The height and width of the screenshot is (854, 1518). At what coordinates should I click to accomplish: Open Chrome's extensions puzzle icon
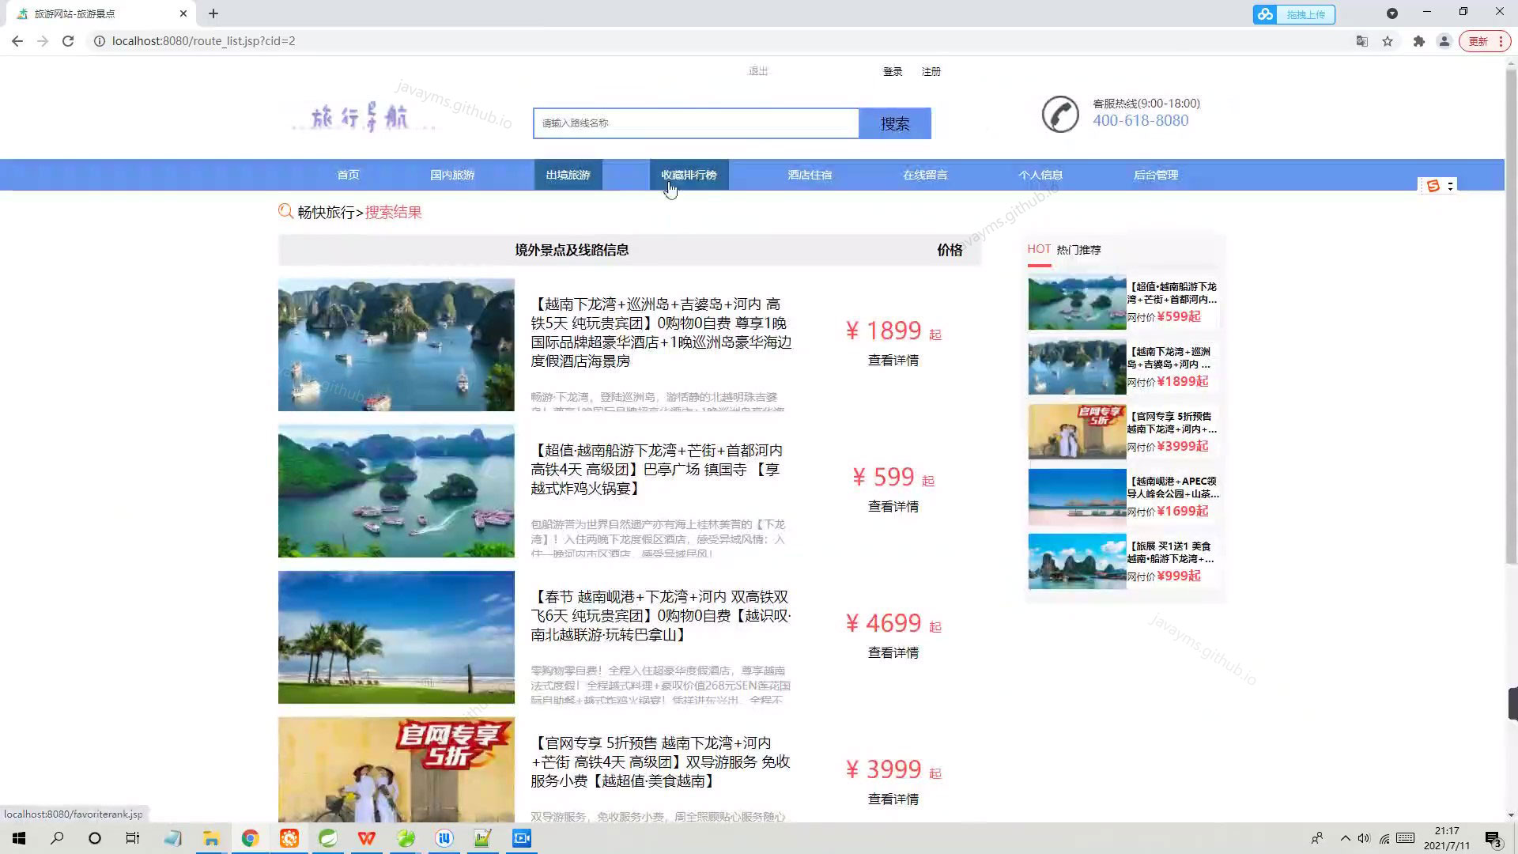tap(1418, 40)
